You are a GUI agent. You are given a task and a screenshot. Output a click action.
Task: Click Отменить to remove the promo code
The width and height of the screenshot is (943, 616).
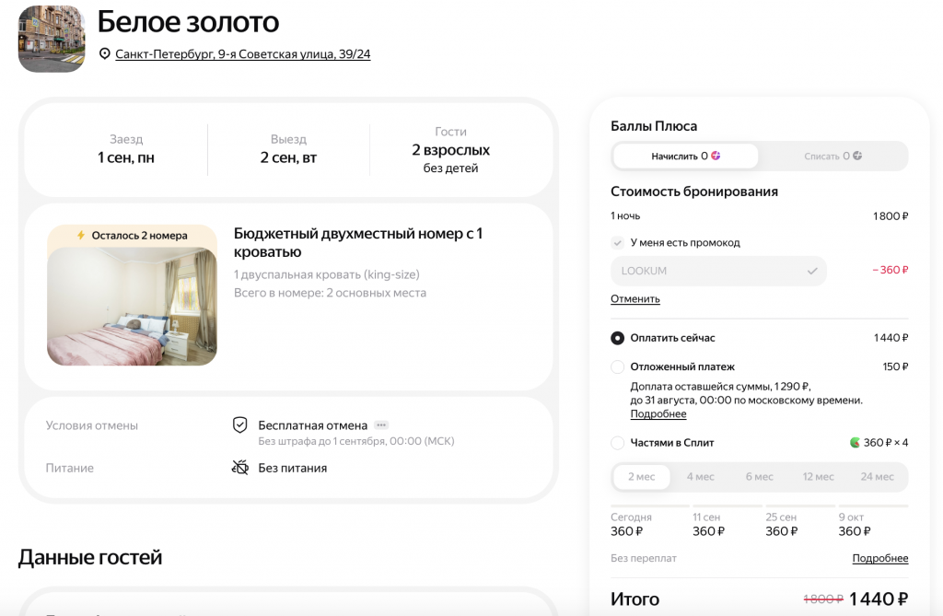coord(635,299)
